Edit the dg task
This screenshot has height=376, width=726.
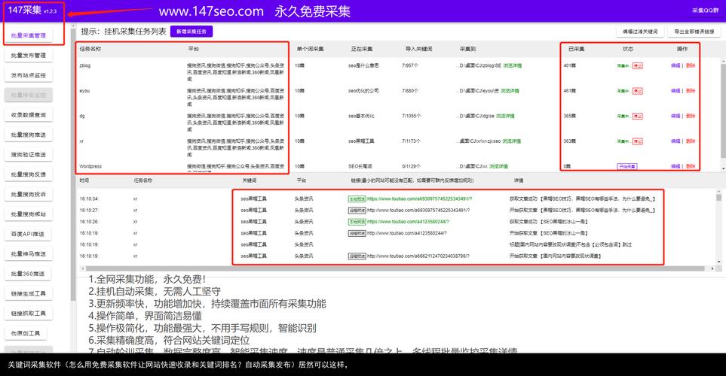coord(675,116)
